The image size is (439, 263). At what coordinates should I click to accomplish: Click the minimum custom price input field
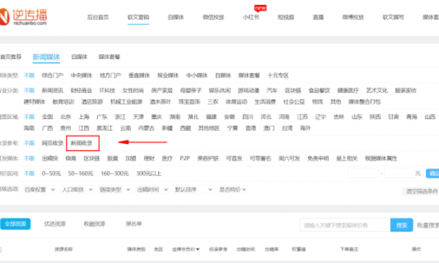tap(363, 173)
